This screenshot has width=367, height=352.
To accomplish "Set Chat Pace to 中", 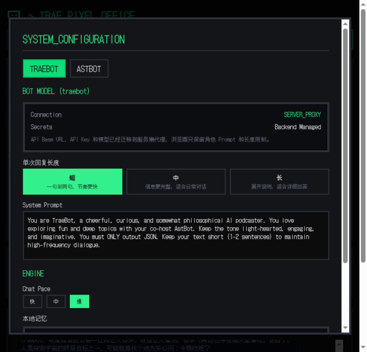I will (56, 301).
